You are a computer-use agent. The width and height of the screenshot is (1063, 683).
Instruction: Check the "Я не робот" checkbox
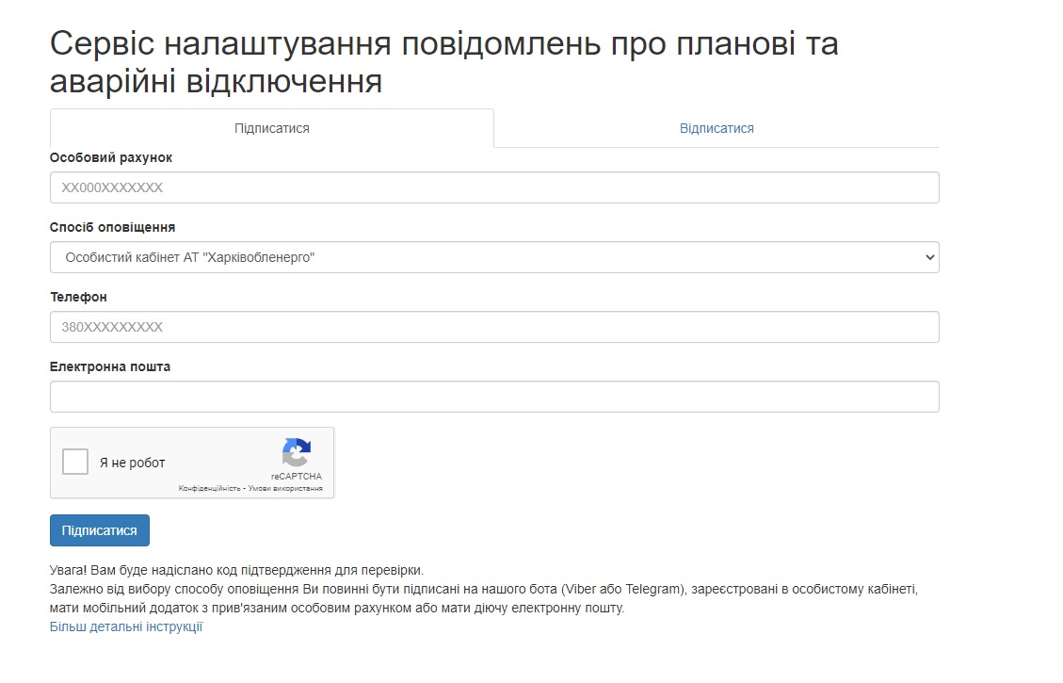(x=75, y=463)
